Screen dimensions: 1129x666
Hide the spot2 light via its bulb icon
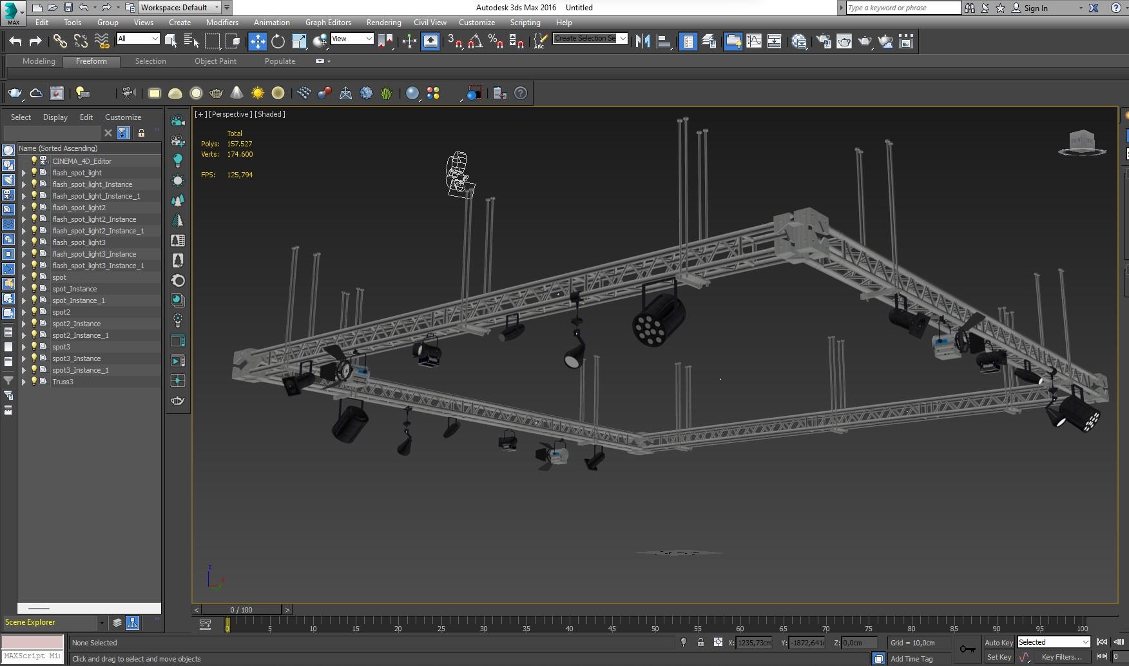coord(34,311)
